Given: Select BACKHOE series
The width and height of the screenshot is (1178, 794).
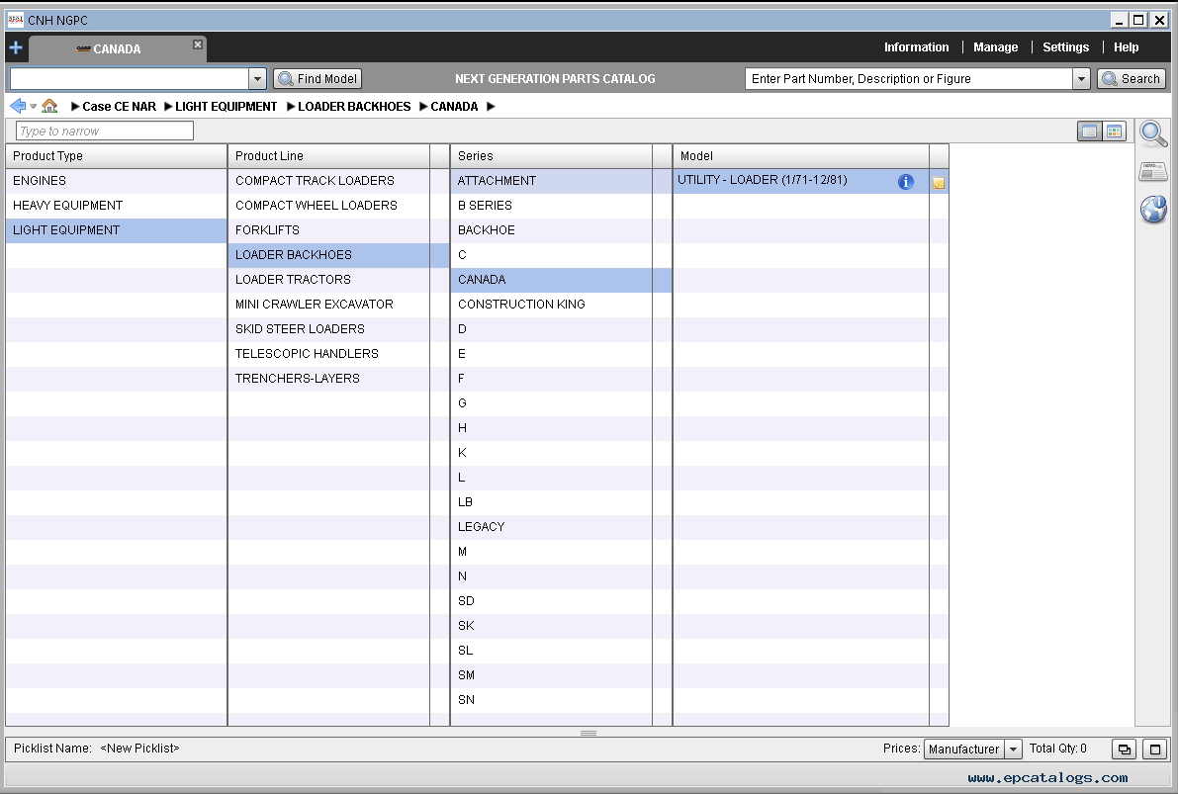Looking at the screenshot, I should click(552, 230).
